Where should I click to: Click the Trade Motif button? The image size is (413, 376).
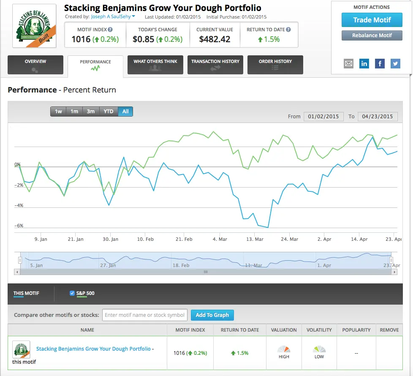point(372,20)
